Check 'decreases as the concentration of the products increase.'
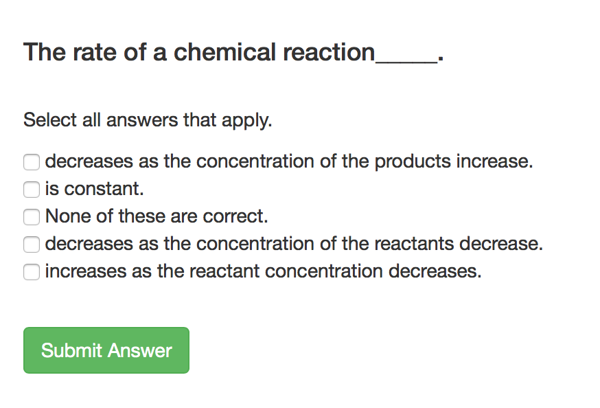The height and width of the screenshot is (408, 600). click(x=31, y=162)
